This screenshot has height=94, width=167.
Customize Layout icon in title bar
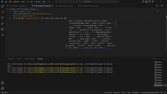tap(153, 2)
